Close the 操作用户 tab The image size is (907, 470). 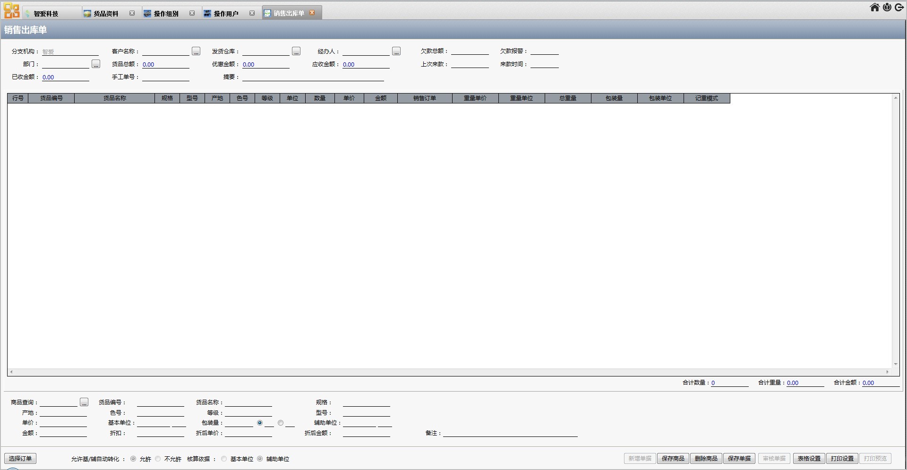click(x=252, y=13)
